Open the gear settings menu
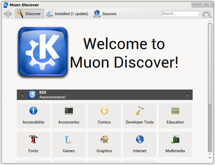This screenshot has width=215, height=165. pyautogui.click(x=207, y=14)
